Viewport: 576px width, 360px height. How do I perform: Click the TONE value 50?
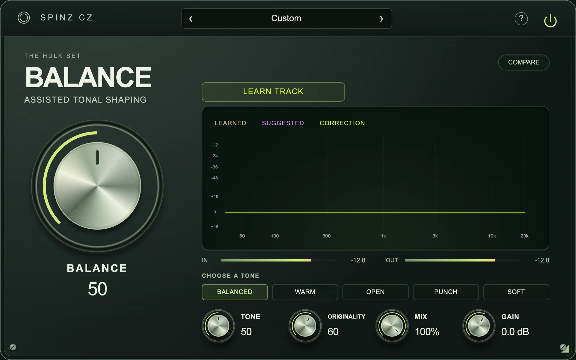tap(246, 332)
